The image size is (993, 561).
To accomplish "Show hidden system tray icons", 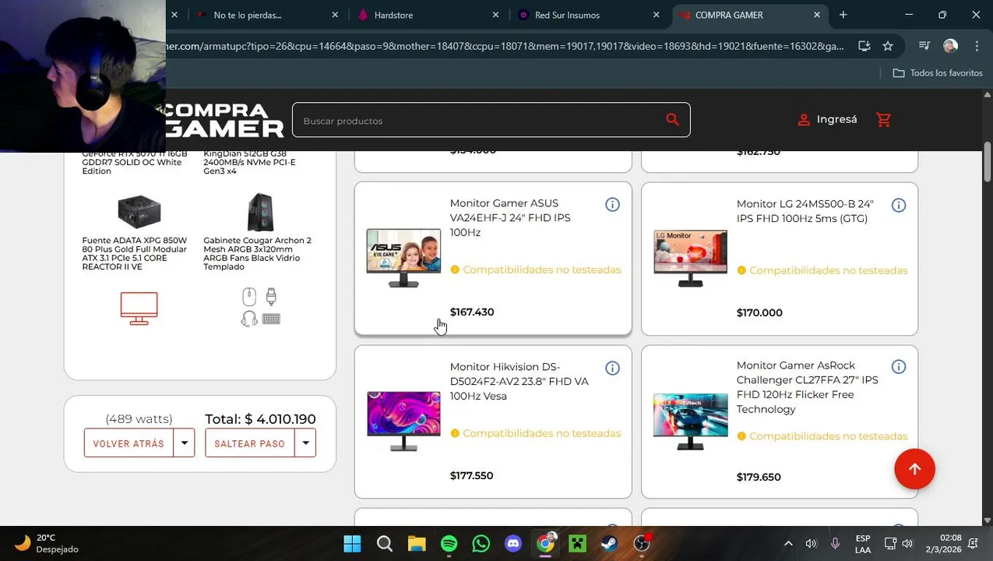I will (788, 543).
